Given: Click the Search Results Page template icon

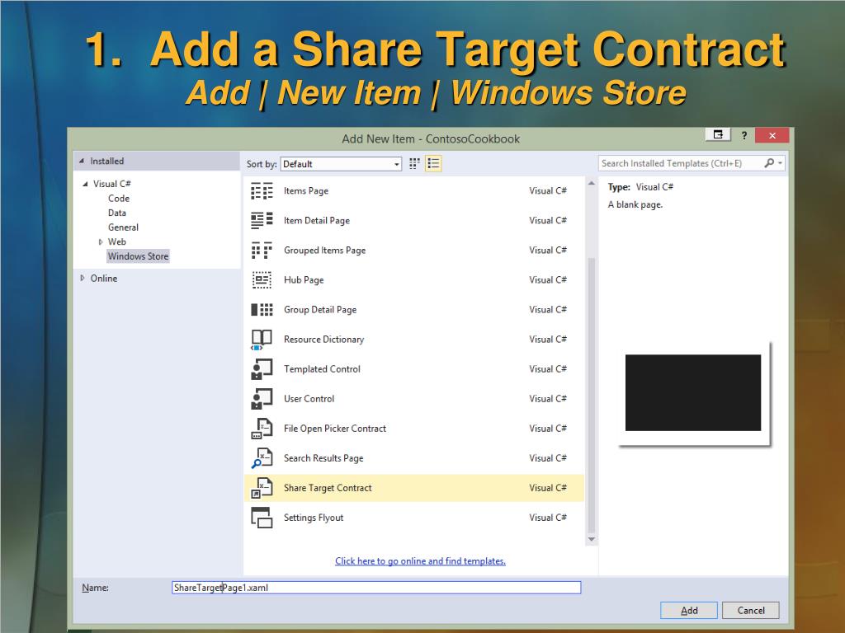Looking at the screenshot, I should coord(262,458).
